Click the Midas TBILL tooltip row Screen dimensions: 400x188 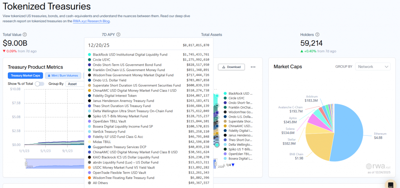tap(149, 142)
